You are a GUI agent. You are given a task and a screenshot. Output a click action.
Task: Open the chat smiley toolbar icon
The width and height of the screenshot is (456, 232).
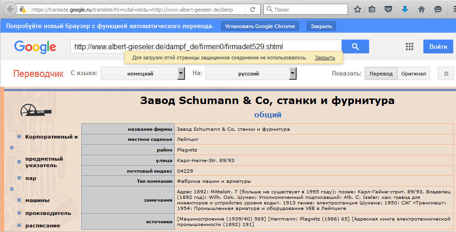[x=438, y=9]
